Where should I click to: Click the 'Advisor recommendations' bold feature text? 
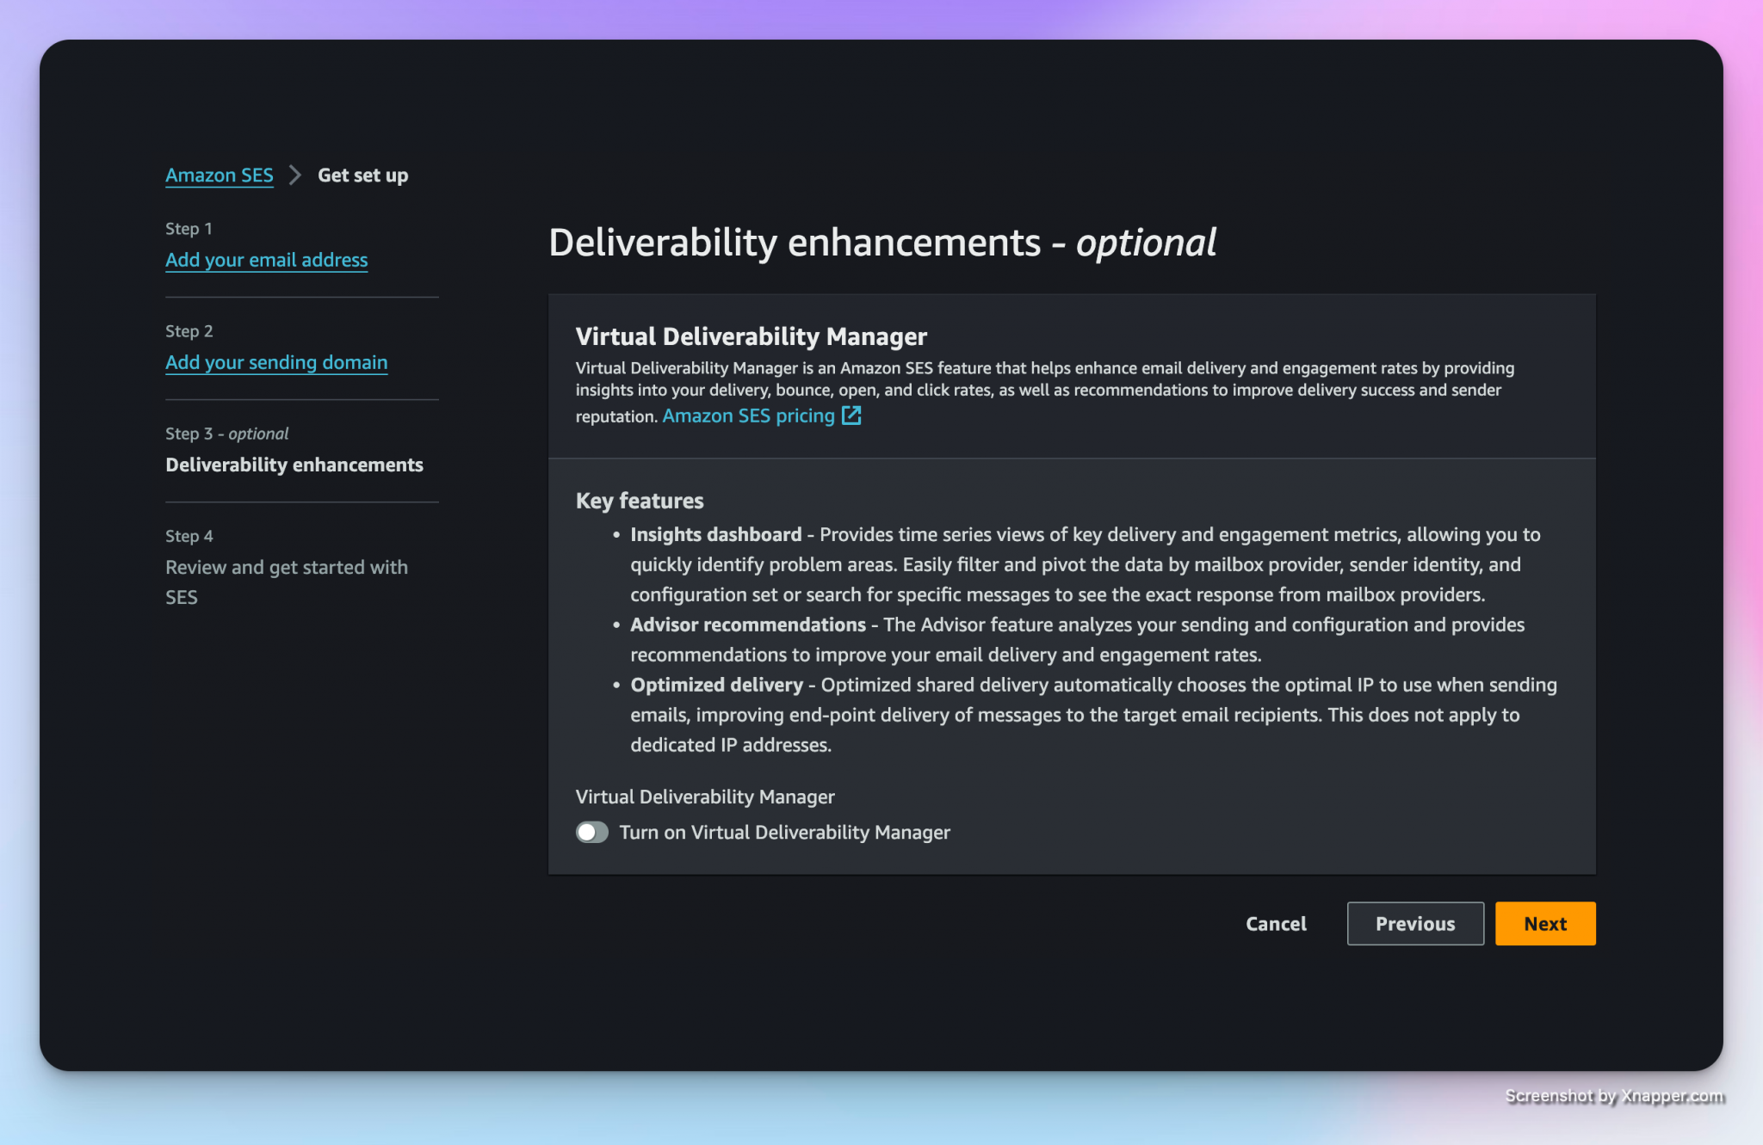pyautogui.click(x=747, y=625)
